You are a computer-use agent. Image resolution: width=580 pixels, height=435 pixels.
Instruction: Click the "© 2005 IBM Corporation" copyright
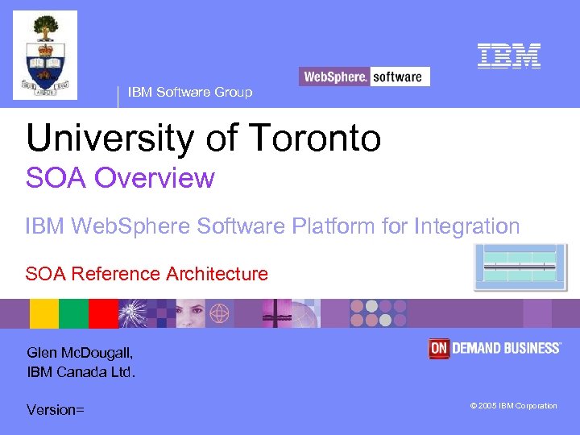pyautogui.click(x=513, y=406)
